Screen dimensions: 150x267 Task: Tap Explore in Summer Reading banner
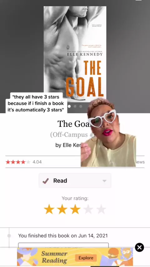click(86, 258)
